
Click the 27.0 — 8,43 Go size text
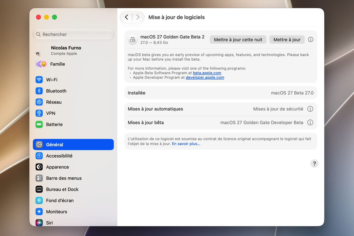coord(154,43)
